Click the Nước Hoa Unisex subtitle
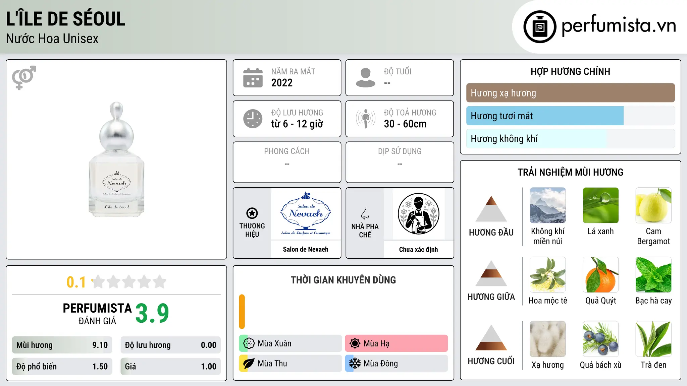The image size is (687, 386). pyautogui.click(x=52, y=39)
